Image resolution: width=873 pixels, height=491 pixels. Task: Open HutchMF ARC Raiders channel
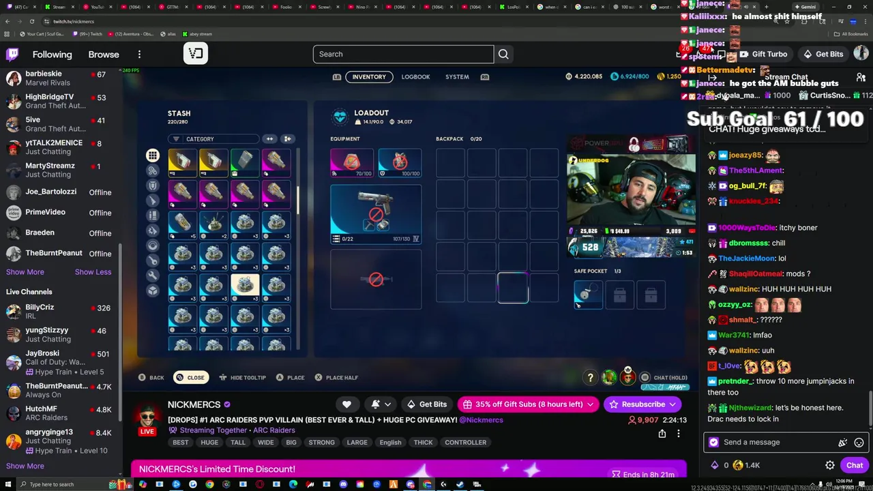tap(60, 413)
